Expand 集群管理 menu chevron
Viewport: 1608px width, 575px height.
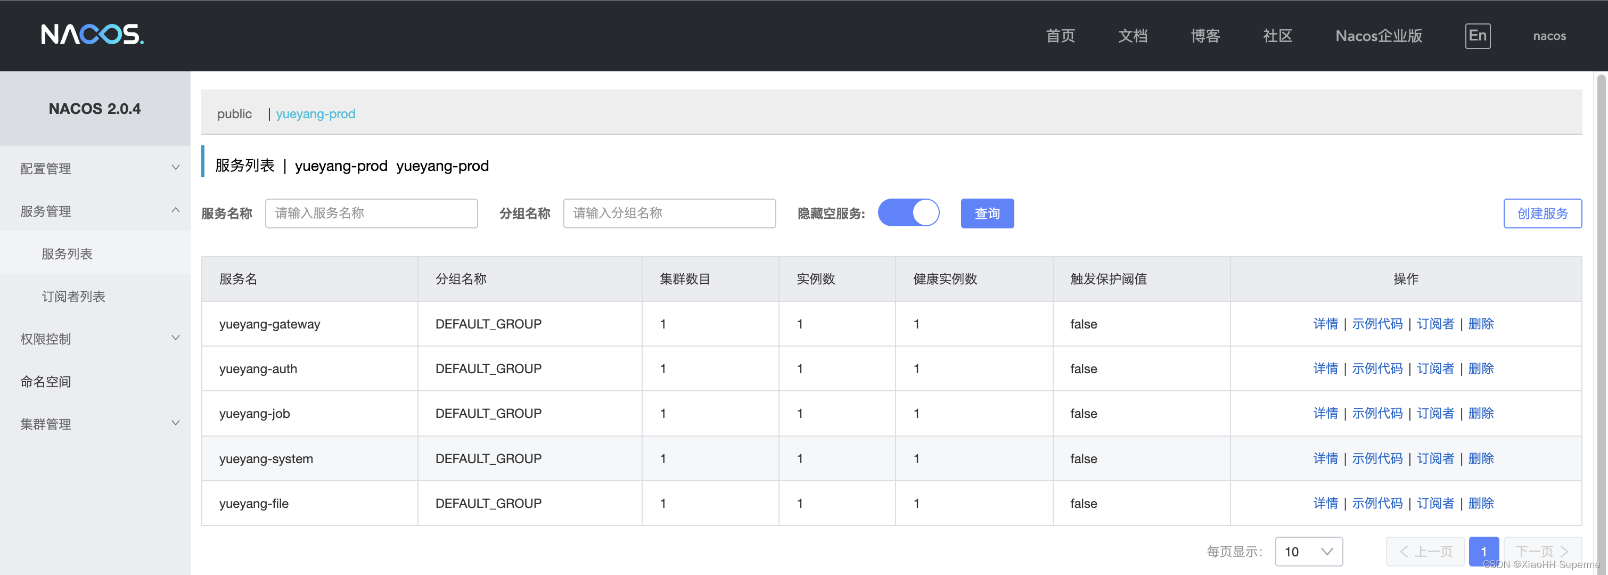click(x=175, y=423)
